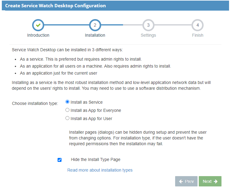Click the step 3 Settings circle
Image resolution: width=233 pixels, height=194 pixels.
click(148, 25)
